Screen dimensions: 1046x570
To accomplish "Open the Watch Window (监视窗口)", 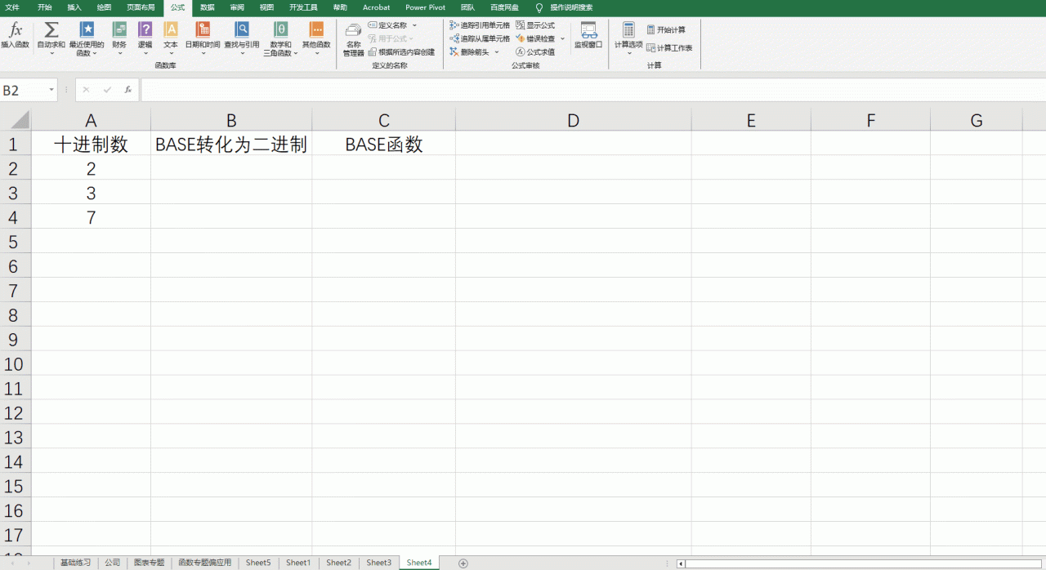I will 588,36.
